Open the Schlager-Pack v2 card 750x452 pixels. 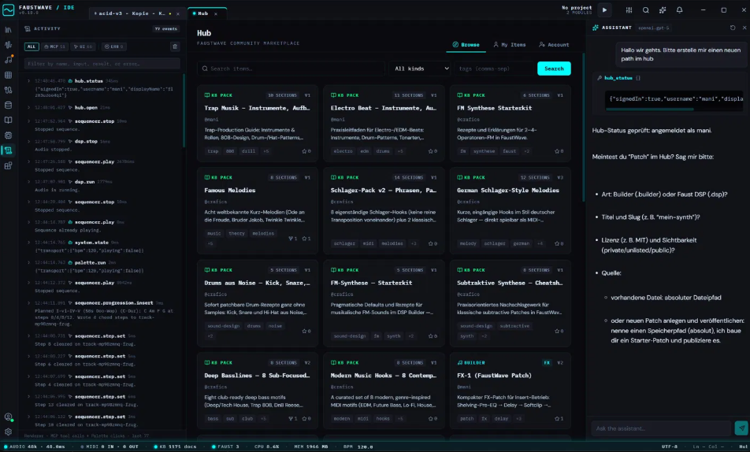[384, 210]
